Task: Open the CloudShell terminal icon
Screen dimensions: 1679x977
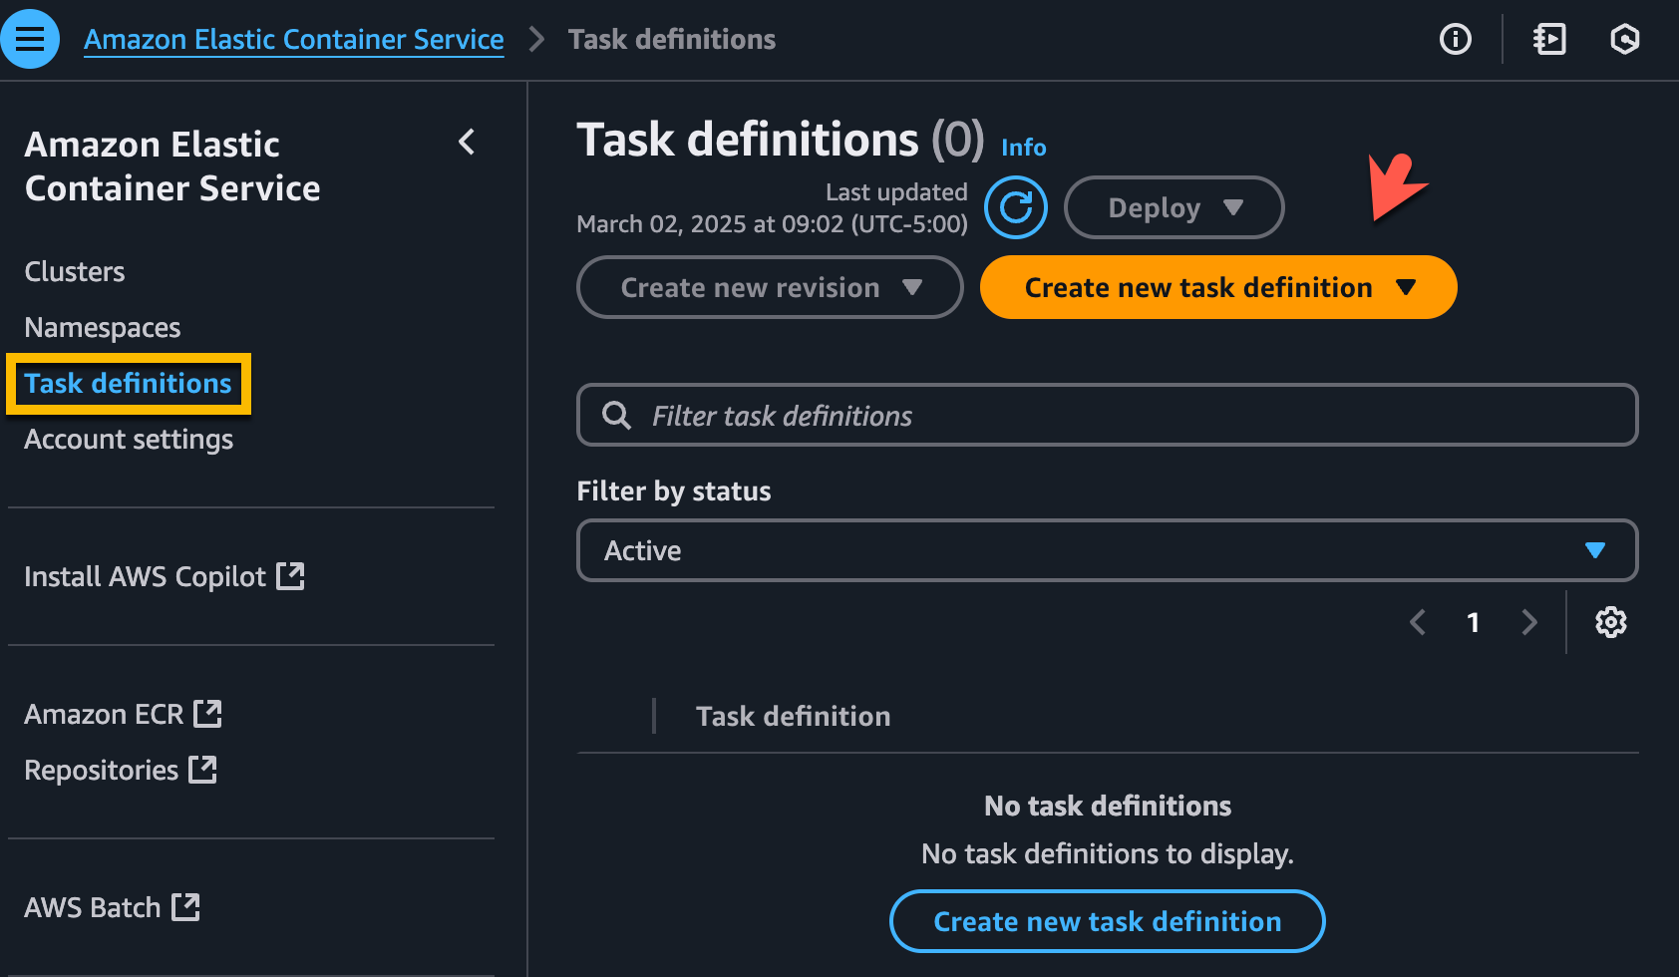Action: (x=1548, y=39)
